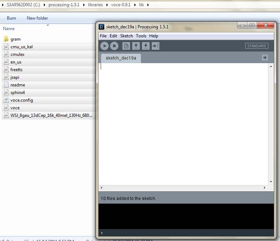The width and height of the screenshot is (280, 241).
Task: Minimize the Processing window
Action: pos(242,25)
